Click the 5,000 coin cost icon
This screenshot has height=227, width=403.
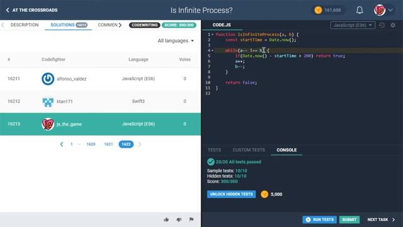(x=264, y=194)
